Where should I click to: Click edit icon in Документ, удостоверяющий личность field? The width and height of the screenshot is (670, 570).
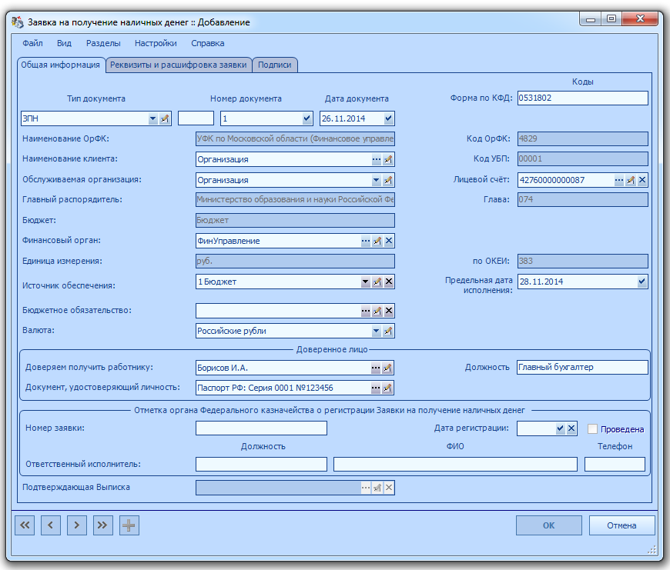[x=387, y=388]
